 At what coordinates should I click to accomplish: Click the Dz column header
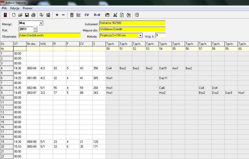(7, 44)
